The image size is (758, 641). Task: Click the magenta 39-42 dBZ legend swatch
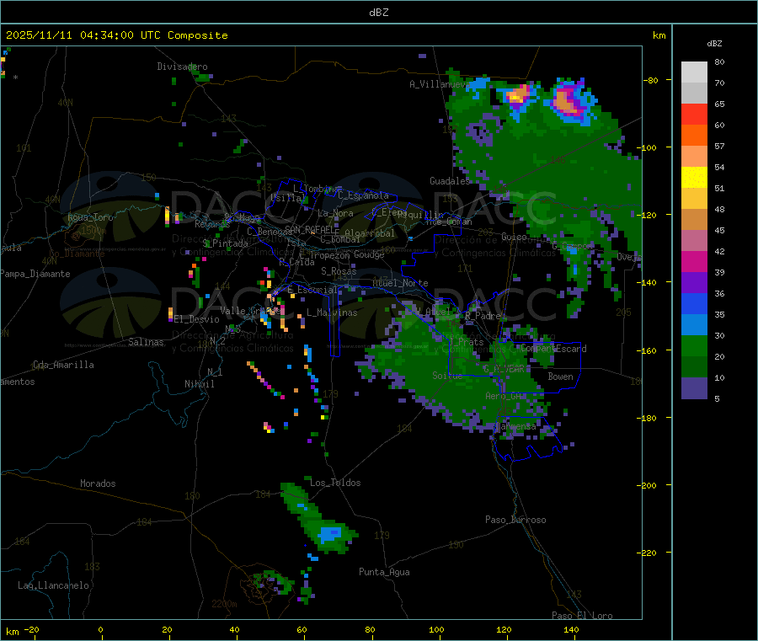point(694,261)
